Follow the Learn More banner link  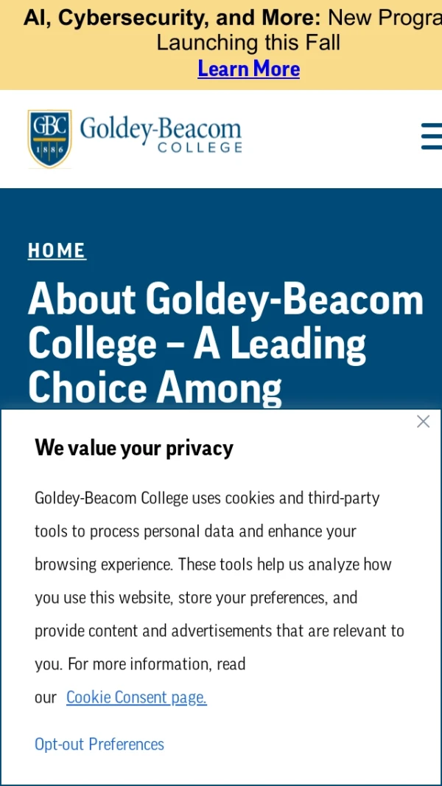click(248, 69)
